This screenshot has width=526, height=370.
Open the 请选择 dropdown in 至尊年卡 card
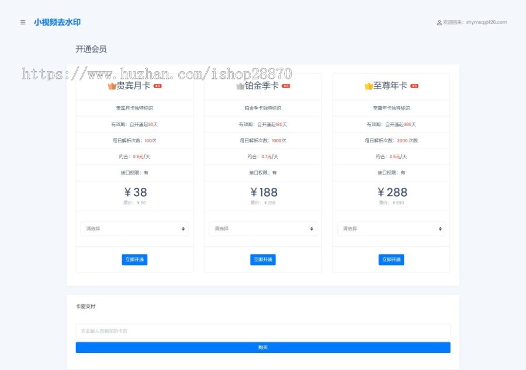(392, 229)
